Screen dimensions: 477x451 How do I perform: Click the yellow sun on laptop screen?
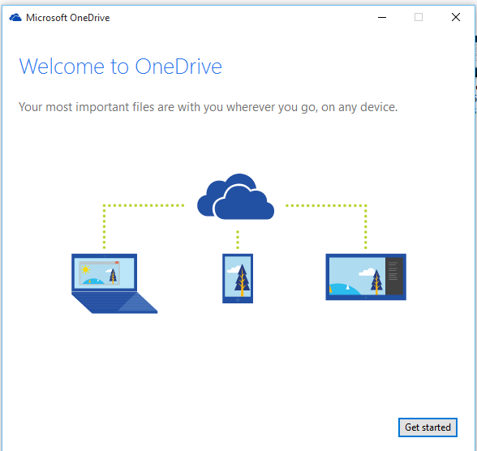(x=85, y=269)
